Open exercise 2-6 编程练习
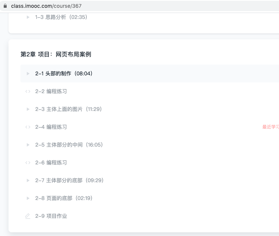Image resolution: width=279 pixels, height=236 pixels. point(51,163)
